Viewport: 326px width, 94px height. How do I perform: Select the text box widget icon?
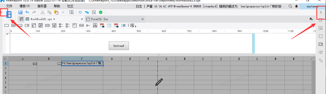click(x=7, y=25)
